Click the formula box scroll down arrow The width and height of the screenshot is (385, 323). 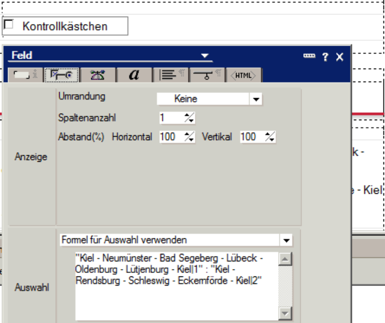point(285,313)
